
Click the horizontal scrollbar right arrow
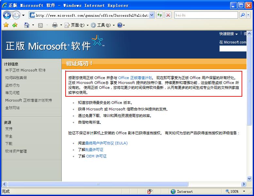tap(244, 184)
